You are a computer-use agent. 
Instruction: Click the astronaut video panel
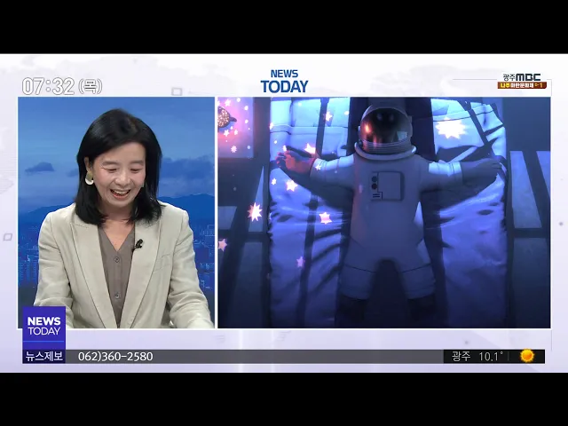(x=384, y=213)
